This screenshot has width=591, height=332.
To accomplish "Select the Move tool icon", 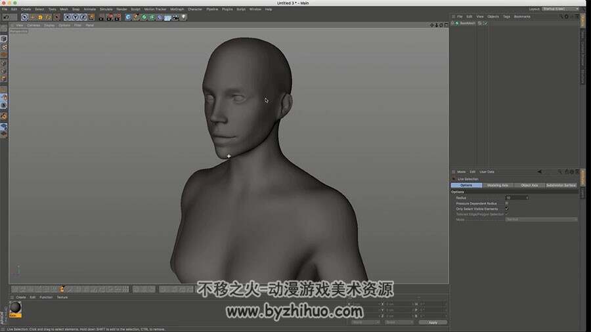I will (32, 17).
